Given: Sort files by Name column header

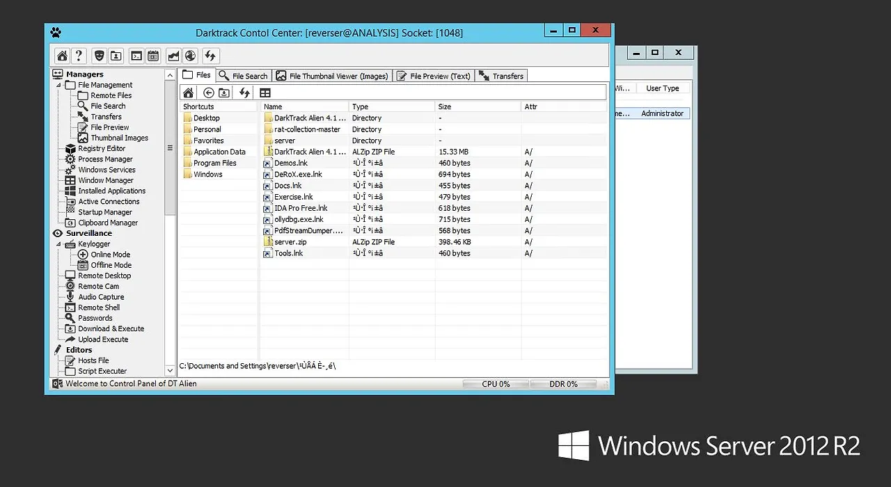Looking at the screenshot, I should point(305,106).
